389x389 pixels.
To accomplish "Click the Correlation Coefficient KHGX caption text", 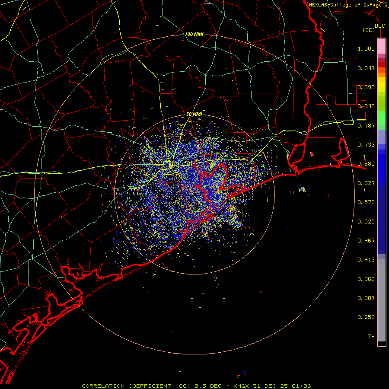I will click(x=196, y=386).
